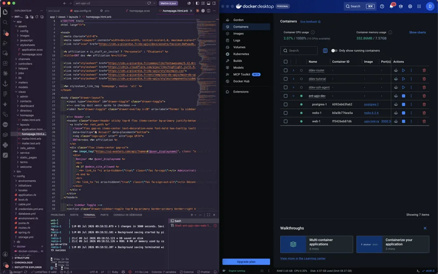
Task: Delete the ddev-router container
Action: [x=424, y=71]
